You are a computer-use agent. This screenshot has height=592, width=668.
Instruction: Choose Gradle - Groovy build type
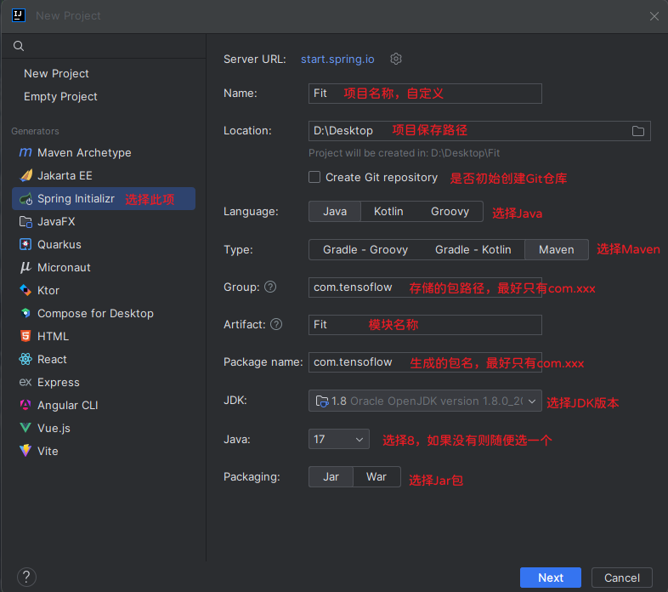365,249
